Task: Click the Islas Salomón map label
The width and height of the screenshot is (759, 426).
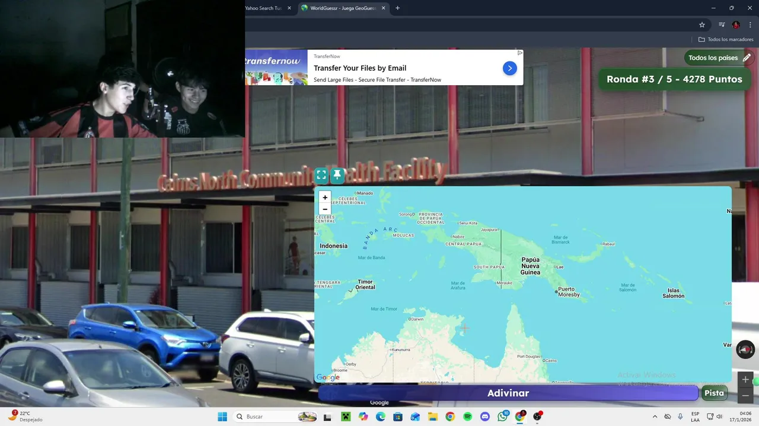Action: pyautogui.click(x=673, y=293)
